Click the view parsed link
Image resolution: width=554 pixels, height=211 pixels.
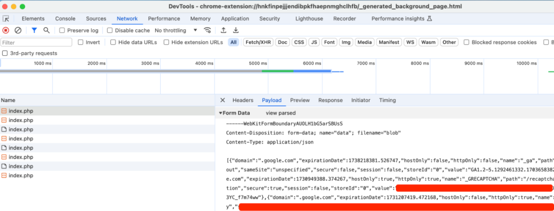[x=281, y=113]
